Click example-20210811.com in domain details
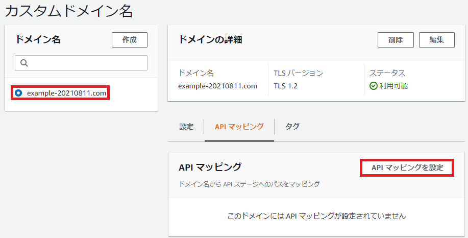 (217, 86)
